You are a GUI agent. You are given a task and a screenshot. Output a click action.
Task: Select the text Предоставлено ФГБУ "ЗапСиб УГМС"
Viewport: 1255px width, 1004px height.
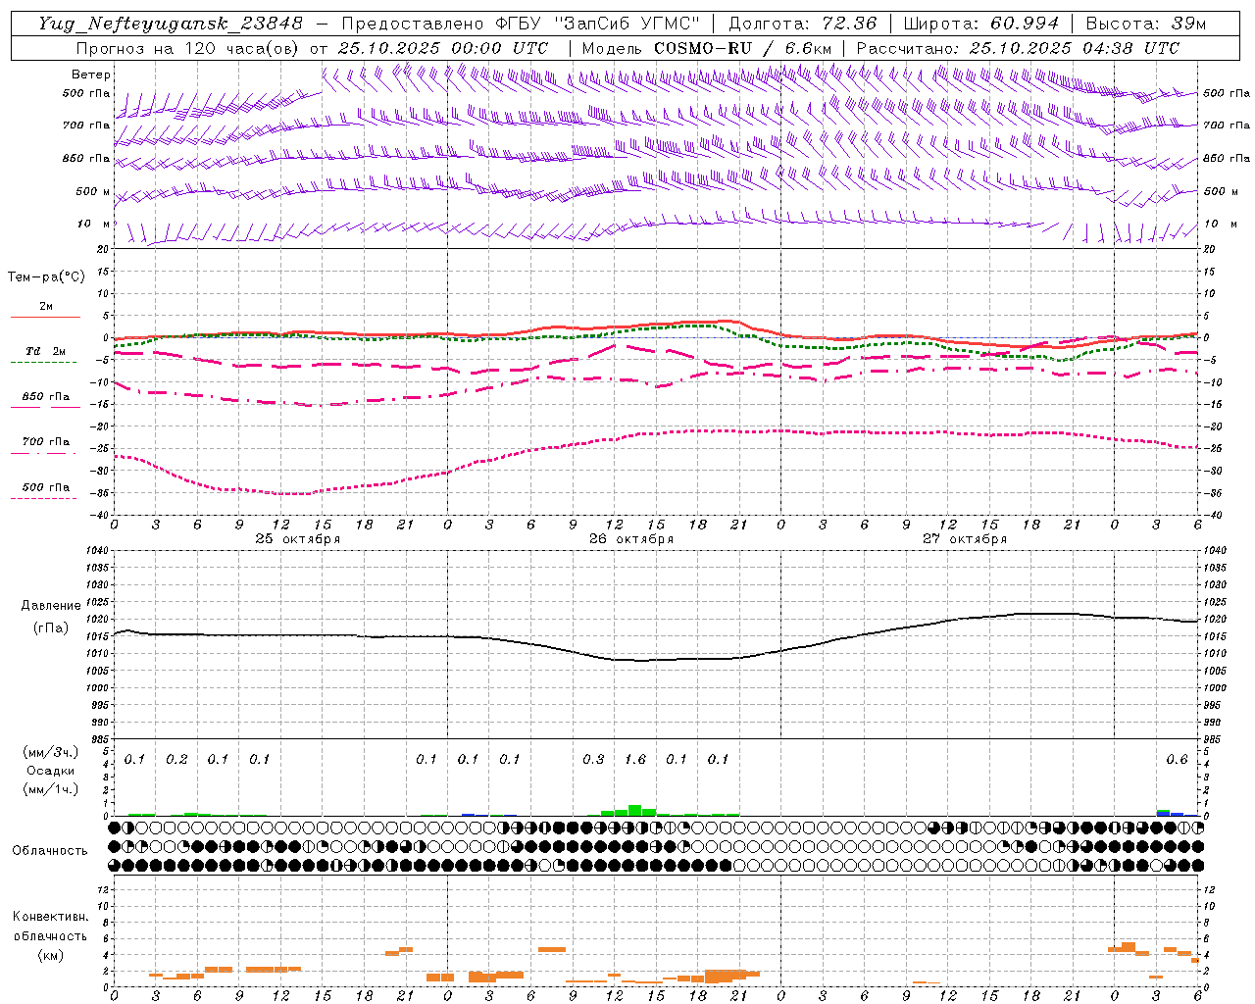521,24
